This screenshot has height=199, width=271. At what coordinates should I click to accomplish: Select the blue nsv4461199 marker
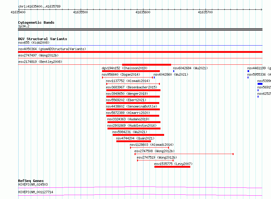pos(248,71)
